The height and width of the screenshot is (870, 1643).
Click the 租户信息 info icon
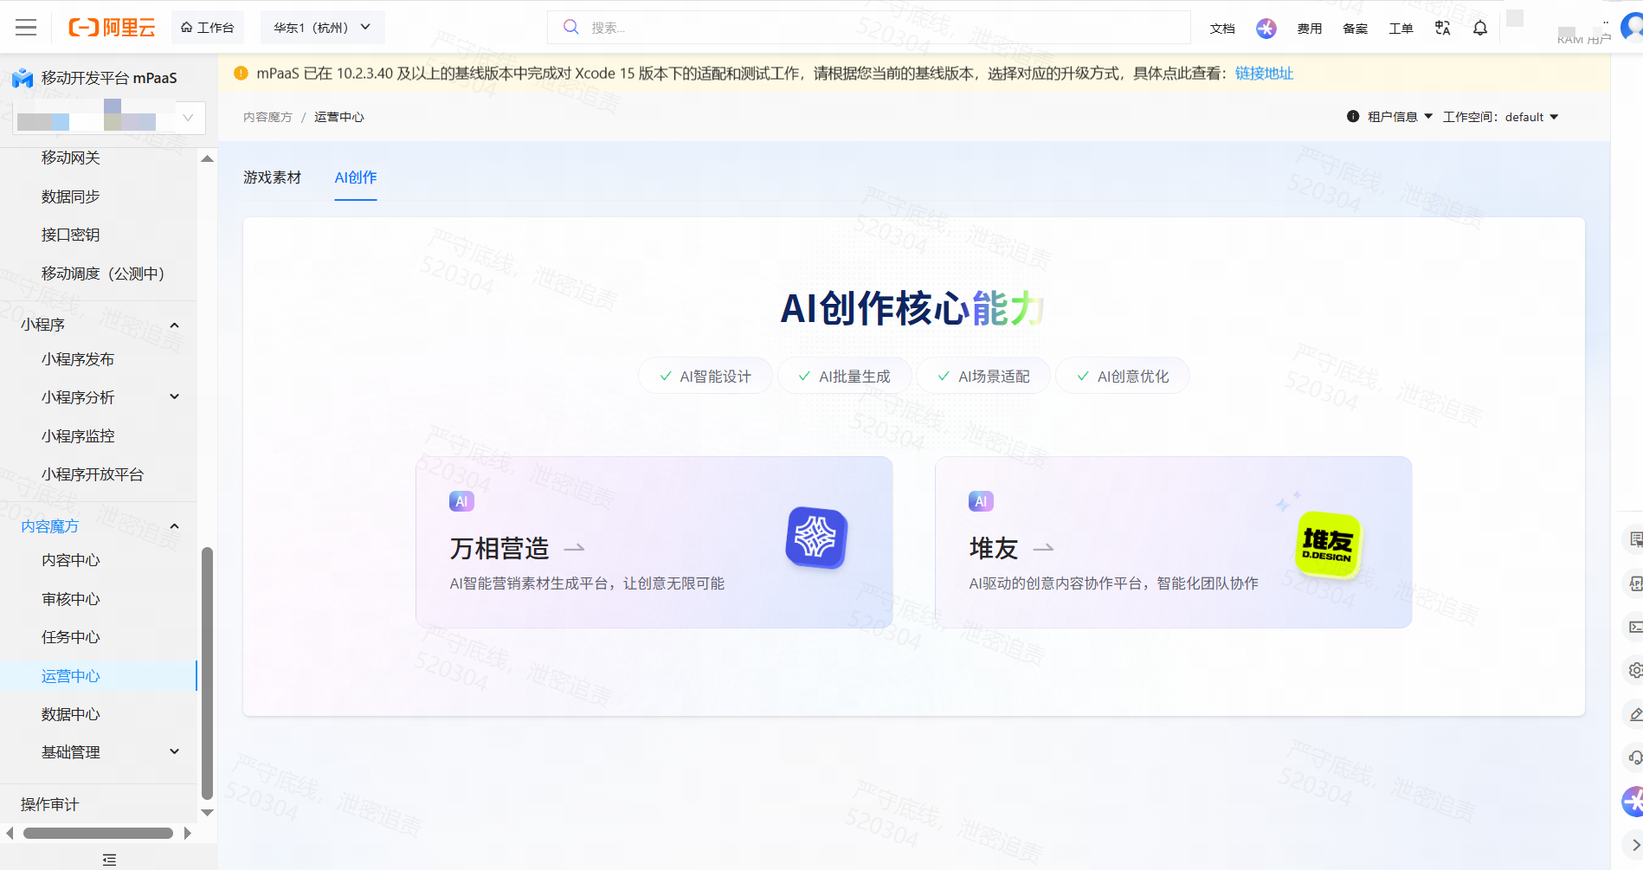1353,117
